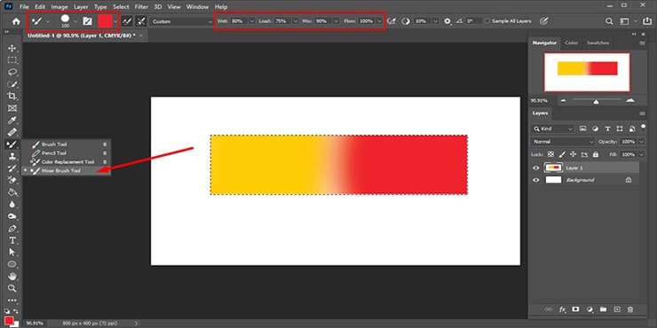This screenshot has width=657, height=328.
Task: Select the Eyedropper tool
Action: (12, 121)
